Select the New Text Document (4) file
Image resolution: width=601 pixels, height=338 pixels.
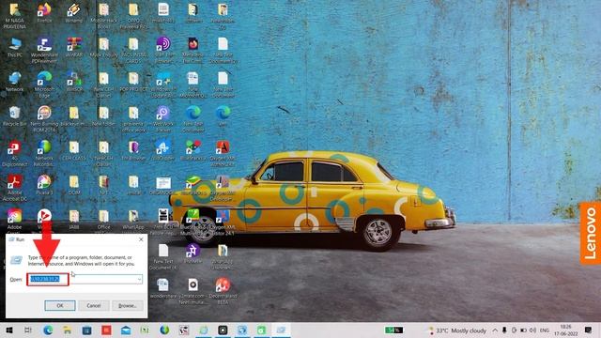tap(163, 256)
